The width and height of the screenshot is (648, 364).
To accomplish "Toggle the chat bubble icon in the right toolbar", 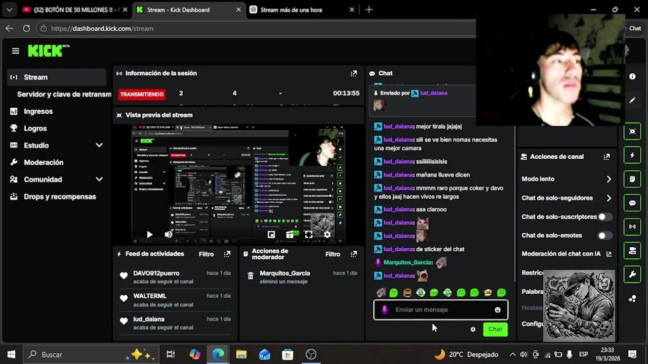I will click(x=632, y=203).
